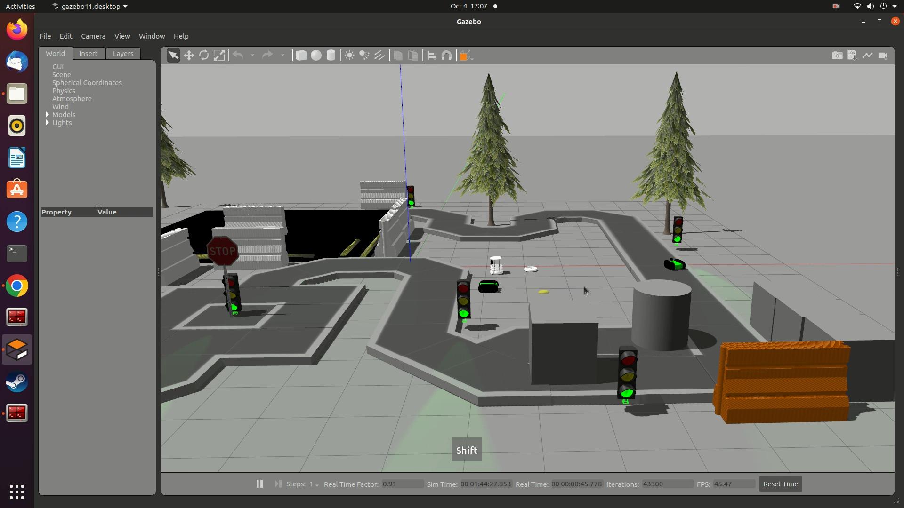
Task: Open the clock and calendar panel
Action: tap(473, 6)
